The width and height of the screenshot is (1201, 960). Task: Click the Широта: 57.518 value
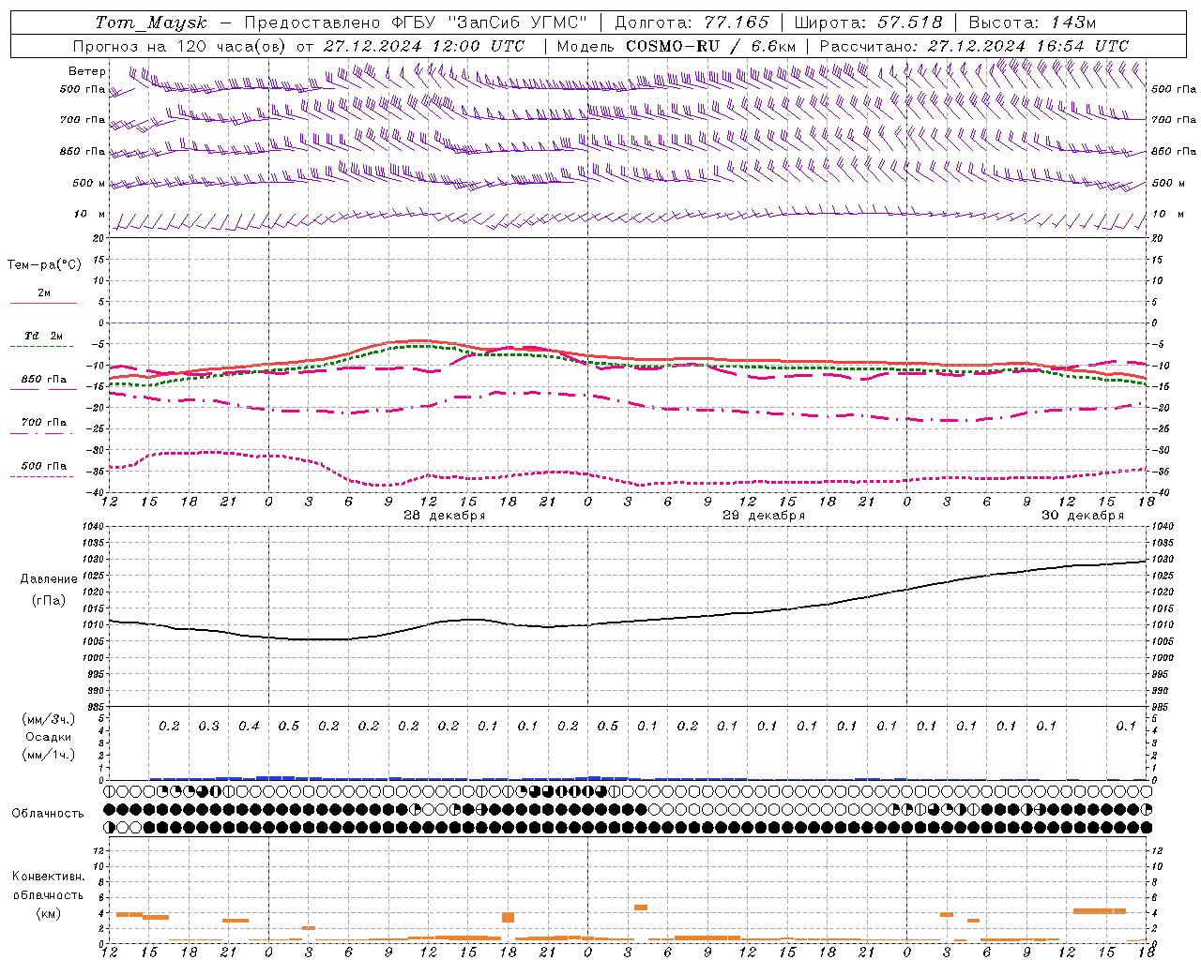[x=868, y=22]
